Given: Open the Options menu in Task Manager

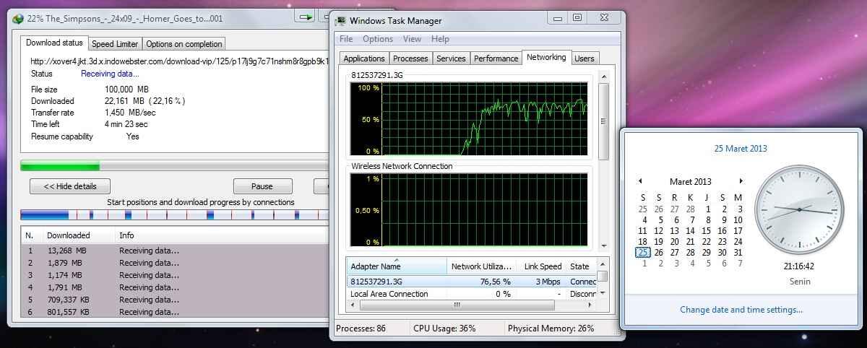Looking at the screenshot, I should coord(378,39).
